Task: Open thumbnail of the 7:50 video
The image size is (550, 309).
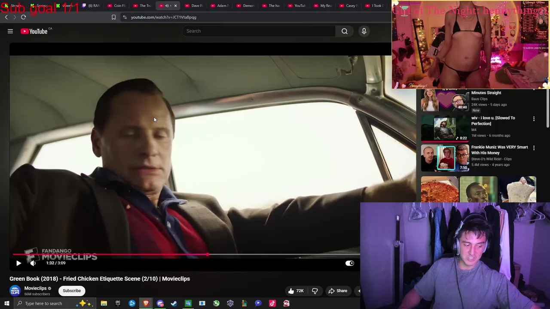Action: pos(445,158)
